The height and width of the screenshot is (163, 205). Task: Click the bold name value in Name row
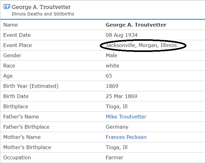[136, 25]
